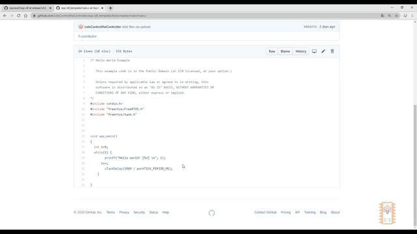
Task: Open the Security footer link
Action: pos(139,213)
